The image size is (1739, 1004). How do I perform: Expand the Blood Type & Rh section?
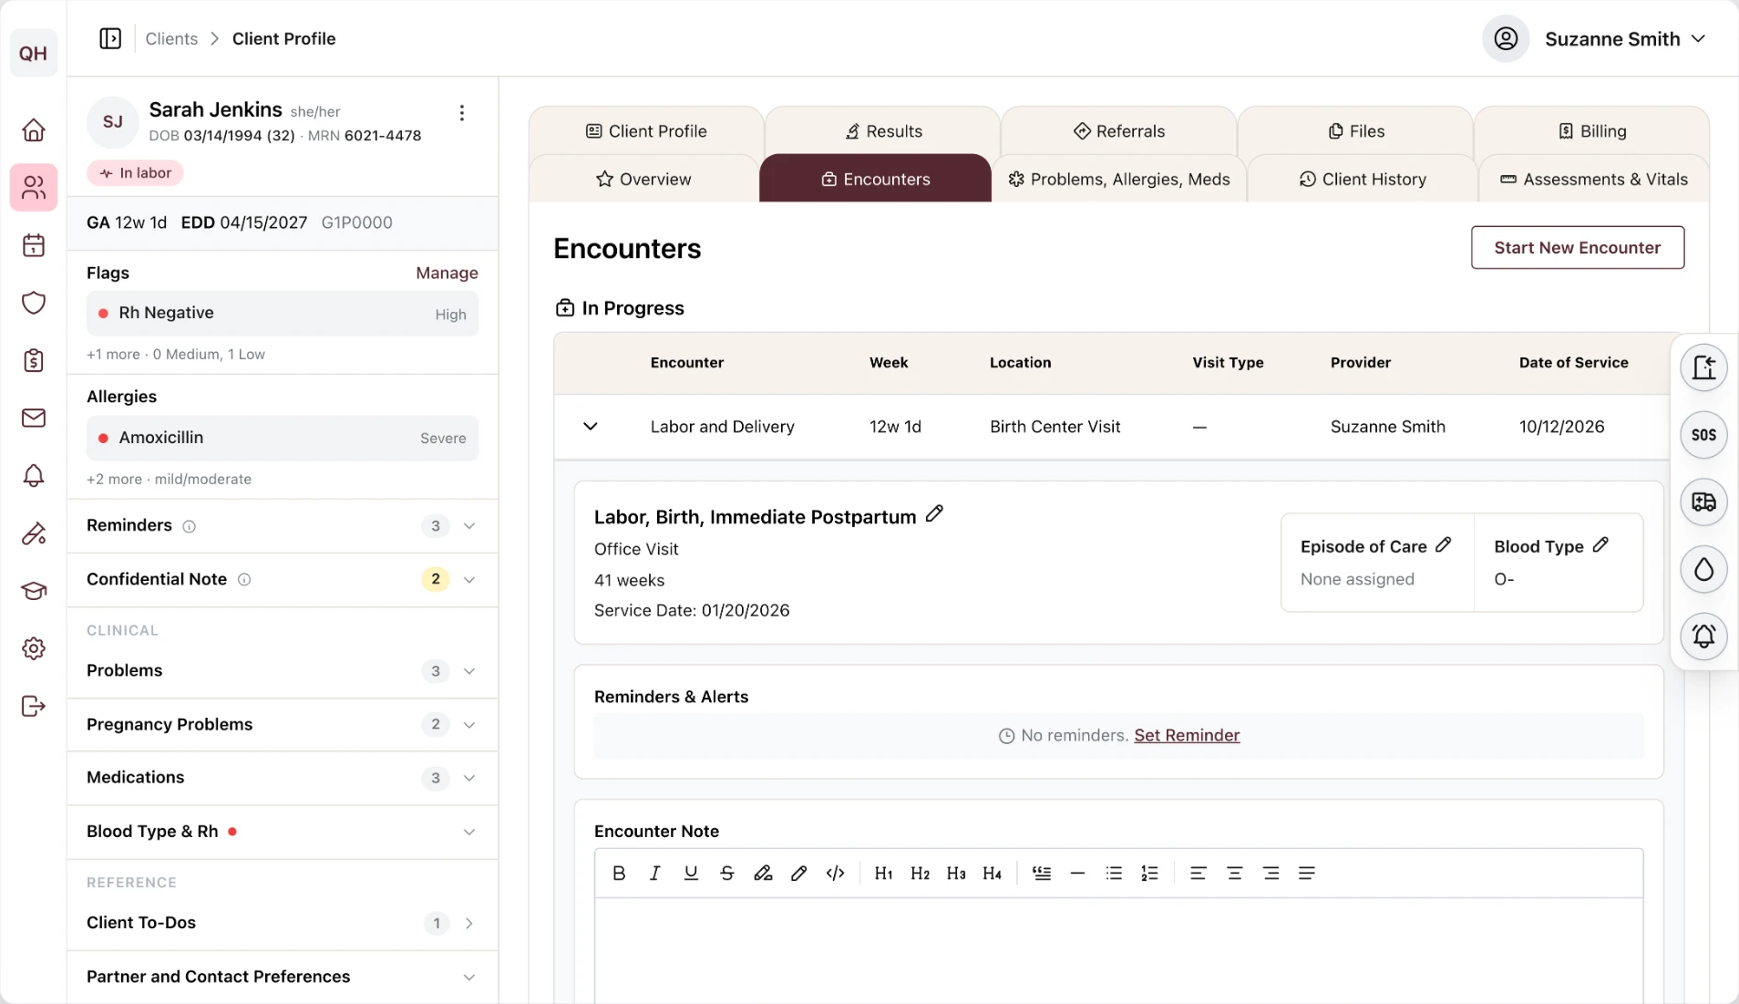pyautogui.click(x=469, y=832)
